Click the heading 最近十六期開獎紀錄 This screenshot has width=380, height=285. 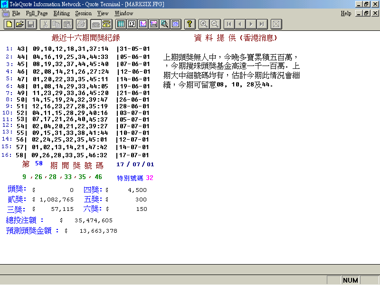point(86,38)
